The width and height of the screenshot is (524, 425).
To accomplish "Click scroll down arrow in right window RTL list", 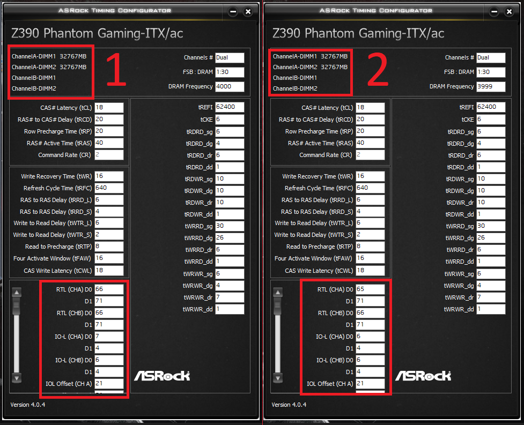I will (278, 378).
